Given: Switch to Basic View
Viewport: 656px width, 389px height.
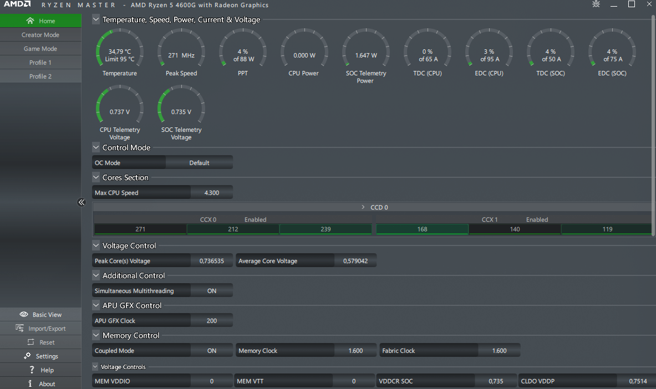Looking at the screenshot, I should (x=40, y=315).
